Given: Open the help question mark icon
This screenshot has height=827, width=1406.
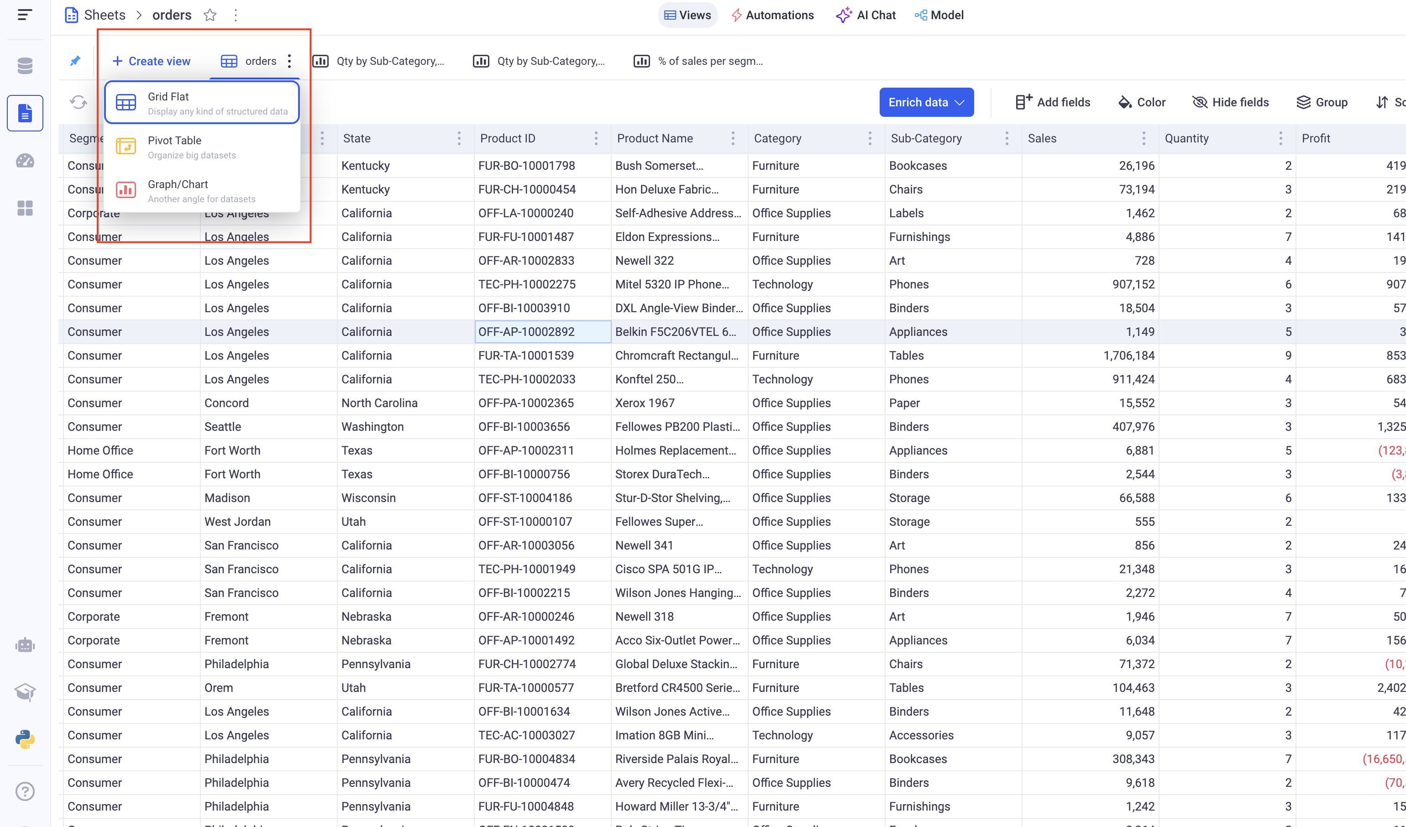Looking at the screenshot, I should pyautogui.click(x=25, y=791).
